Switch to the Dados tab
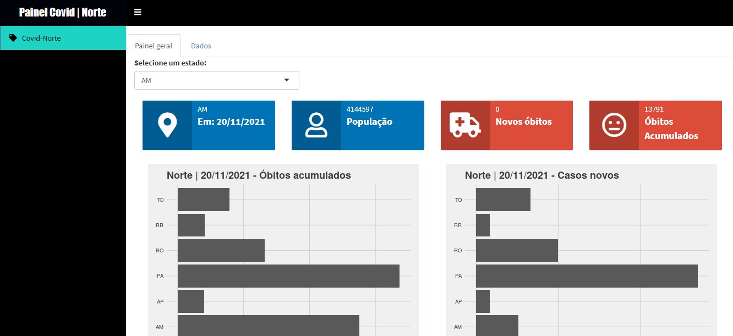The width and height of the screenshot is (733, 336). coord(201,46)
